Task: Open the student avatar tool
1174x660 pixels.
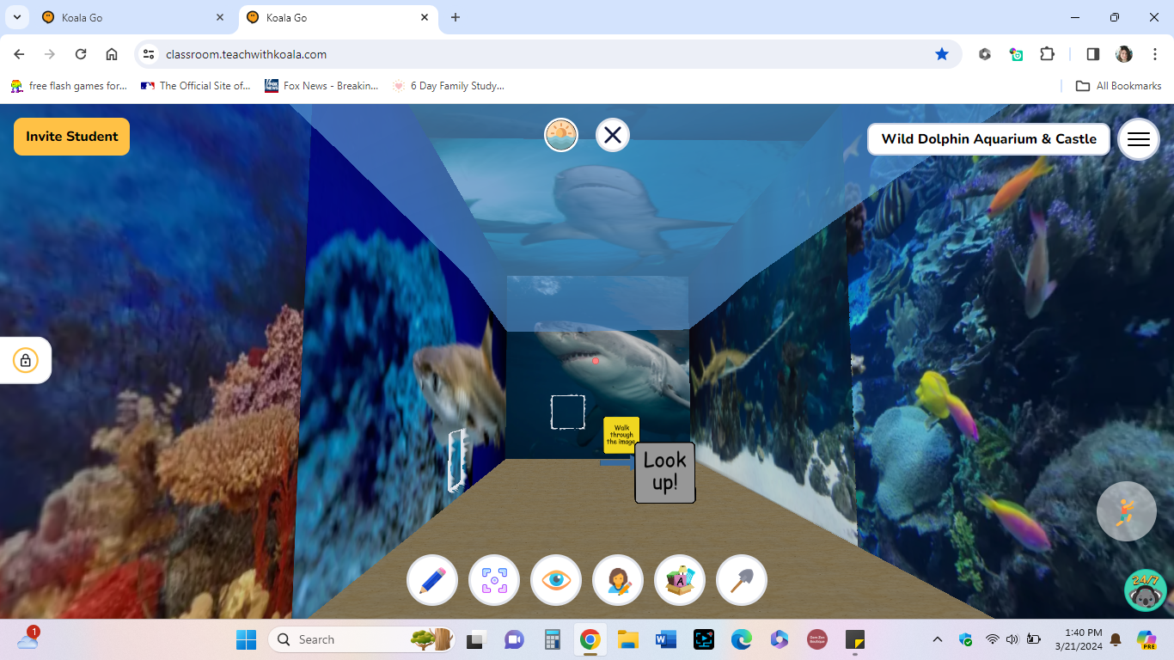Action: (617, 580)
